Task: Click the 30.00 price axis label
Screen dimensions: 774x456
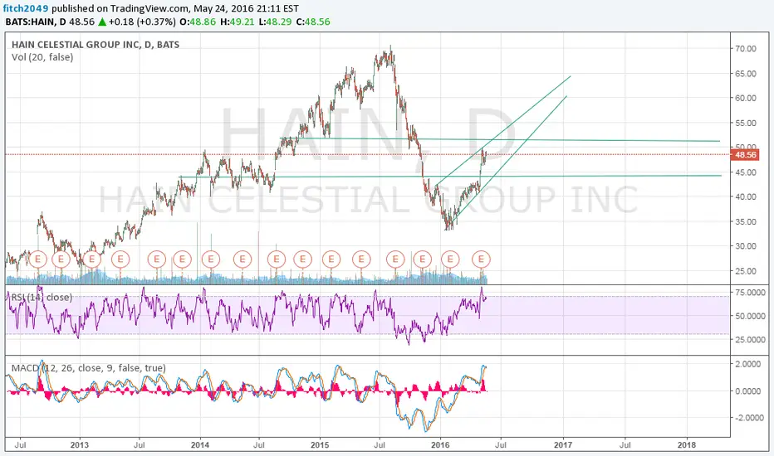Action: [x=746, y=246]
